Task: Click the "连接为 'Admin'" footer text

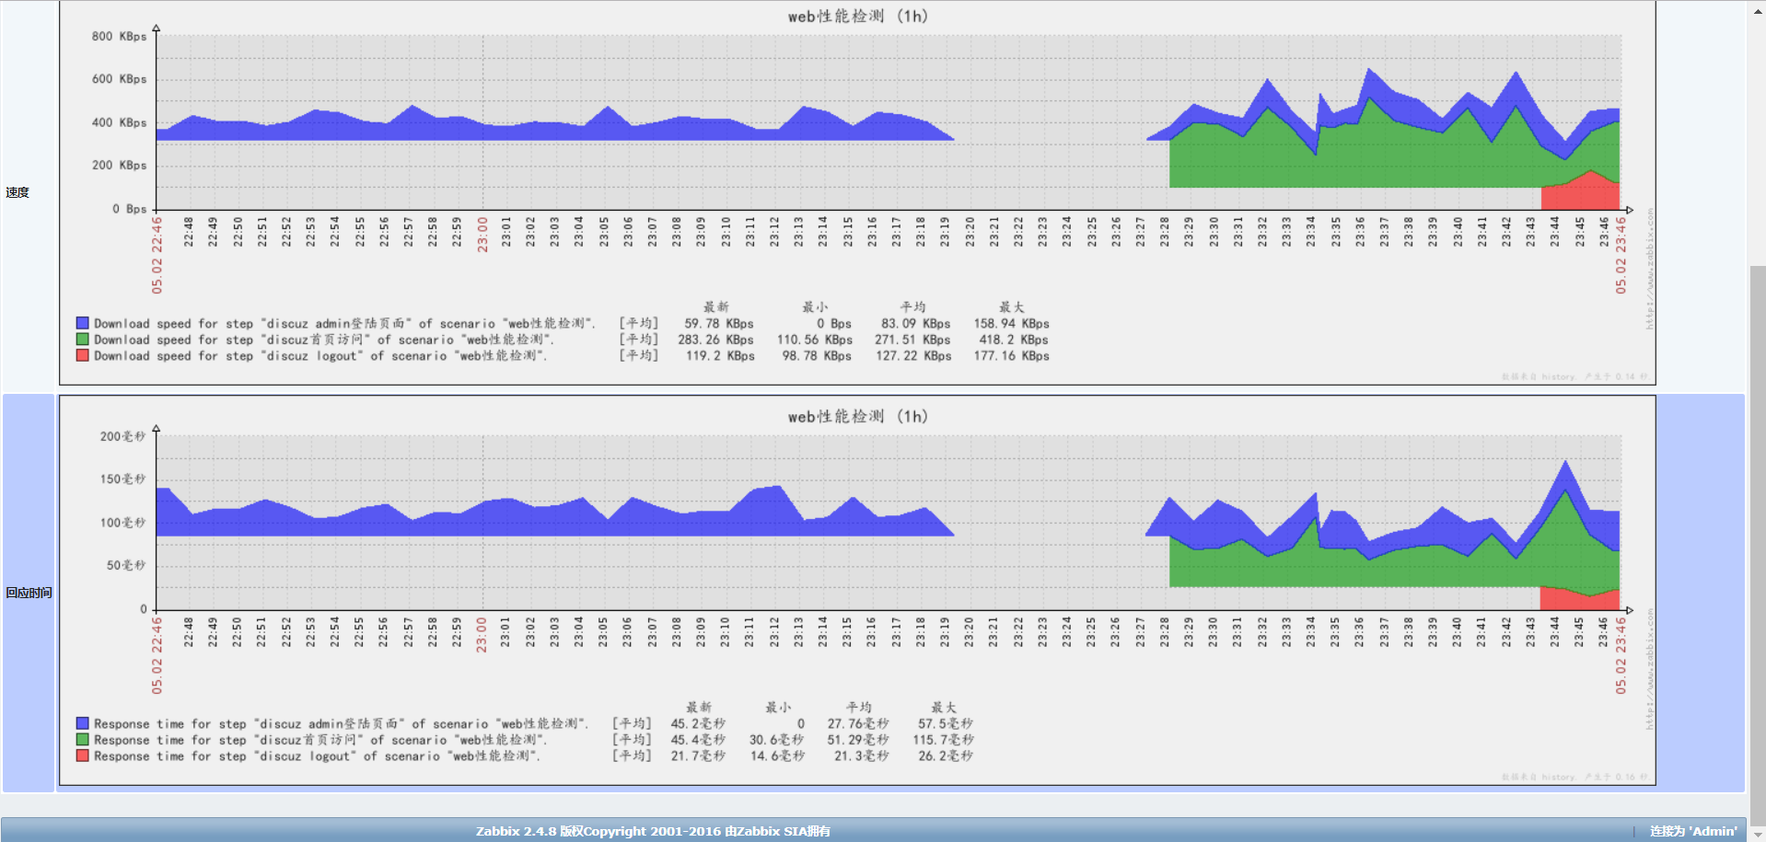Action: click(1693, 831)
